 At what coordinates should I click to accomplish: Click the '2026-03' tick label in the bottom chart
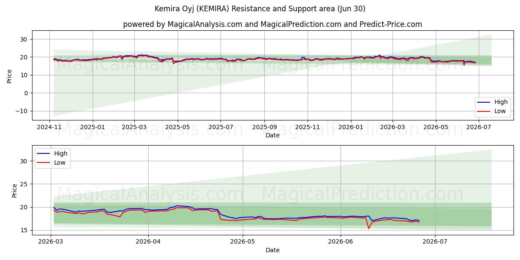[51, 242]
